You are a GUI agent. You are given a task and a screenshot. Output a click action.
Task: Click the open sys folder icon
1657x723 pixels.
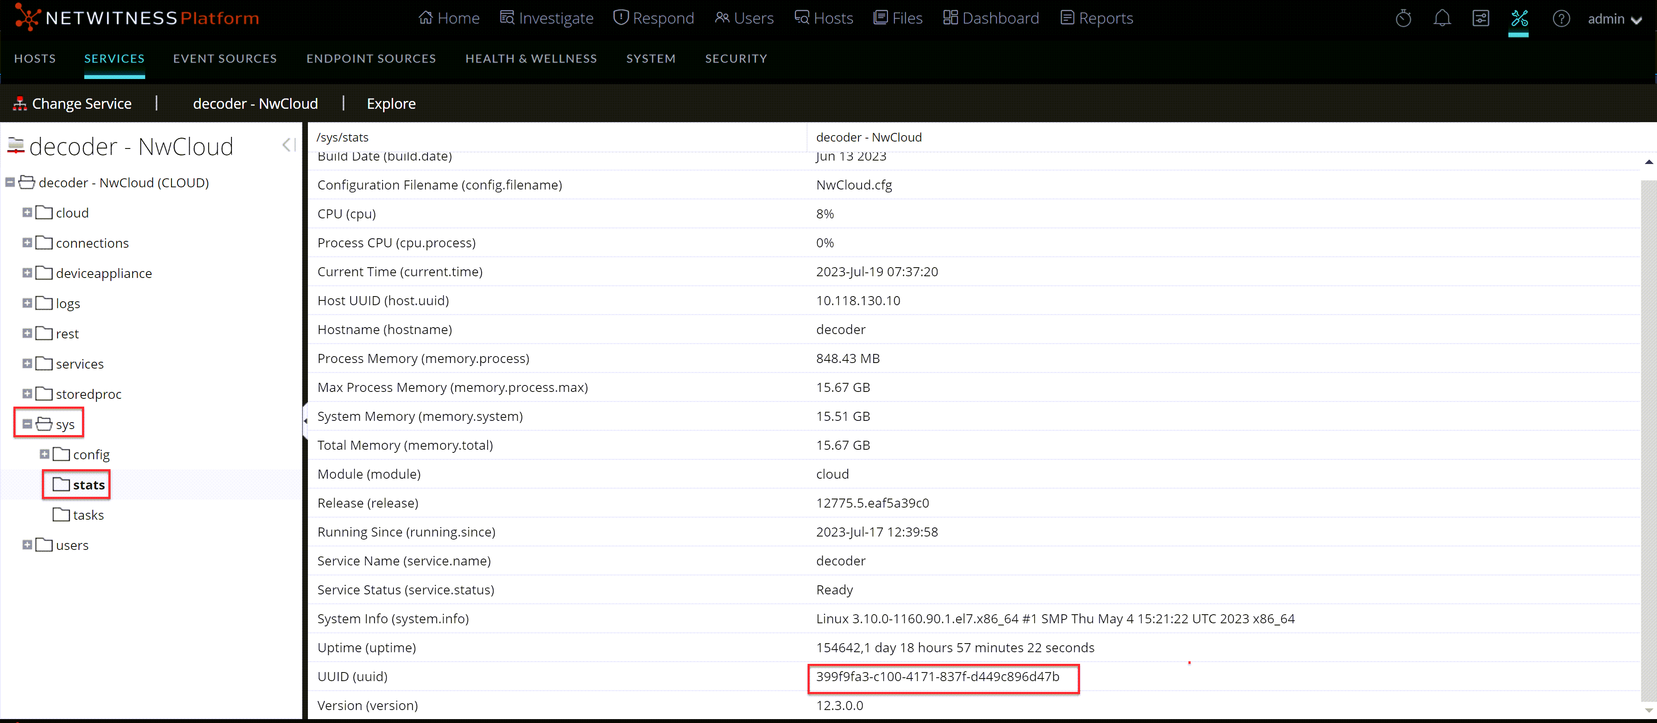pyautogui.click(x=44, y=424)
